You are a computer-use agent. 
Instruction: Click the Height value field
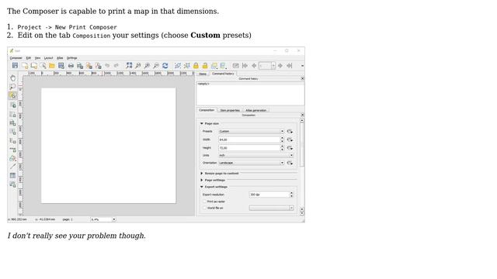(248, 148)
